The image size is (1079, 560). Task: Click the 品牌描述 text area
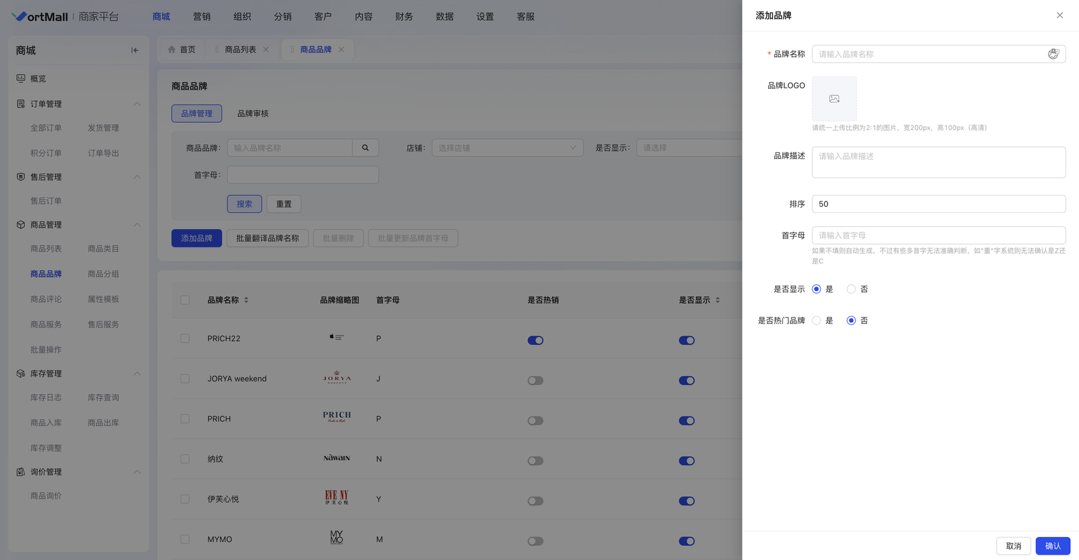pyautogui.click(x=938, y=162)
